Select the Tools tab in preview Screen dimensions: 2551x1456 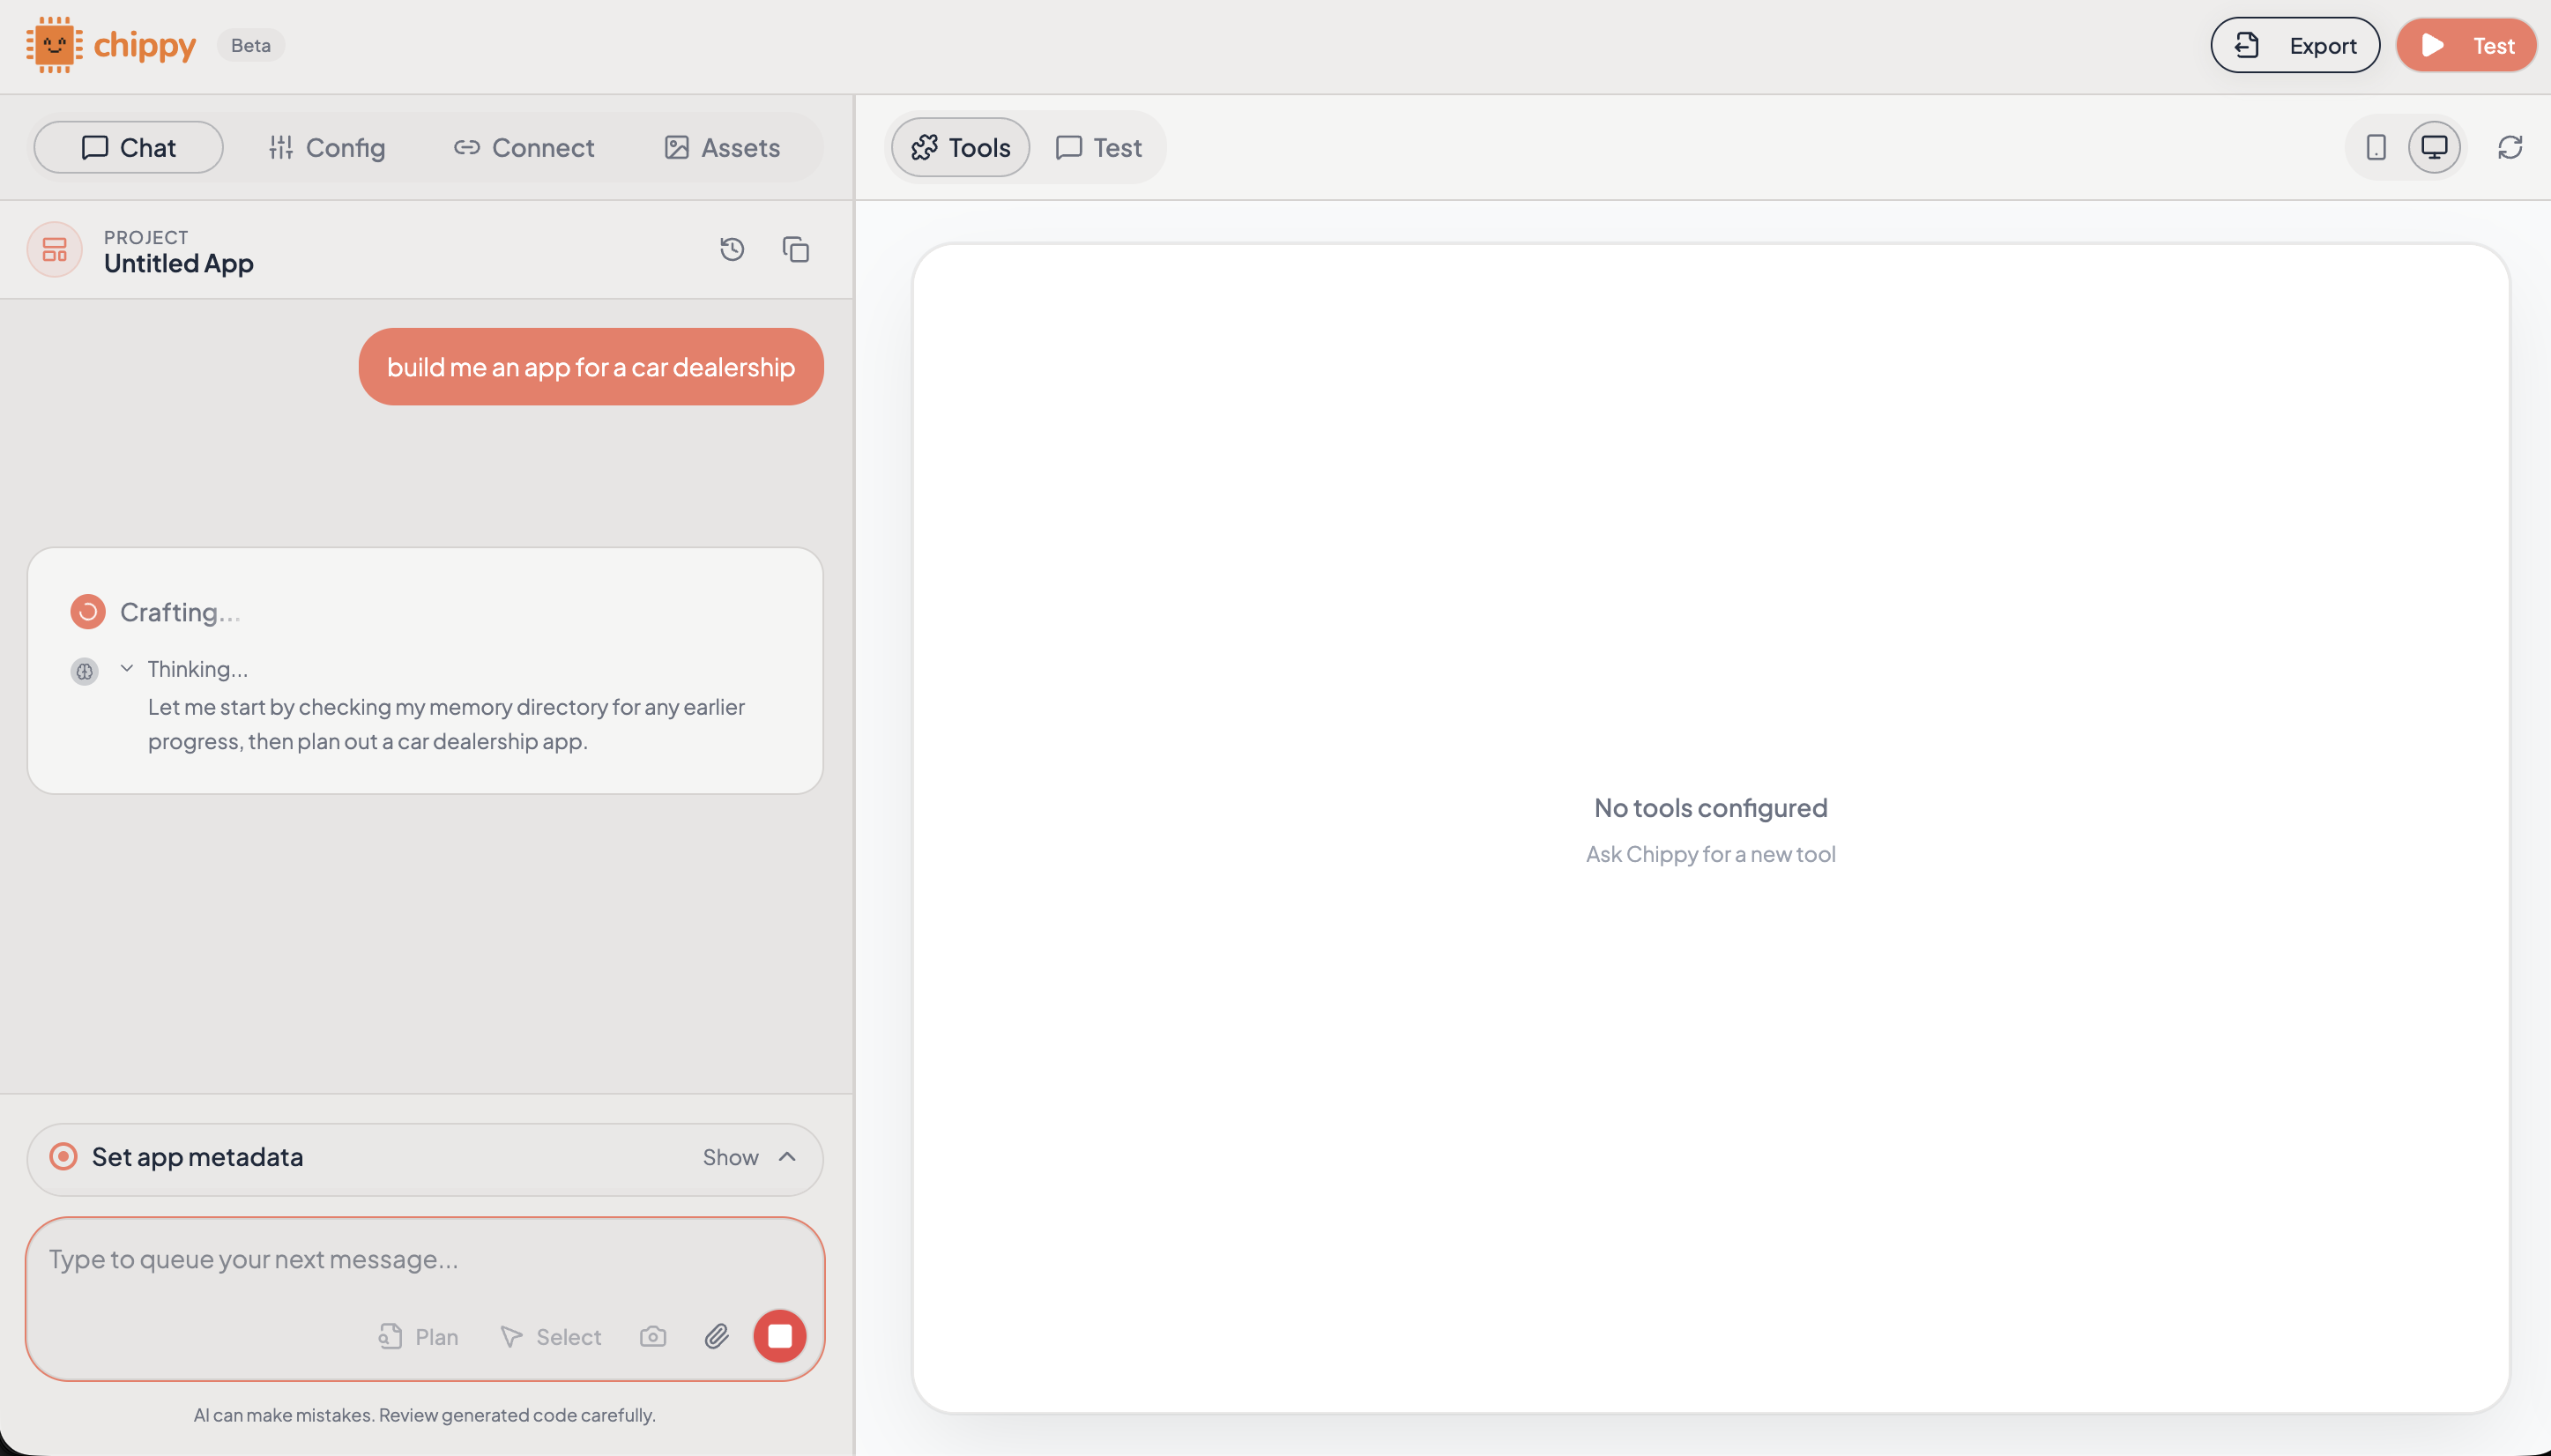(x=961, y=147)
